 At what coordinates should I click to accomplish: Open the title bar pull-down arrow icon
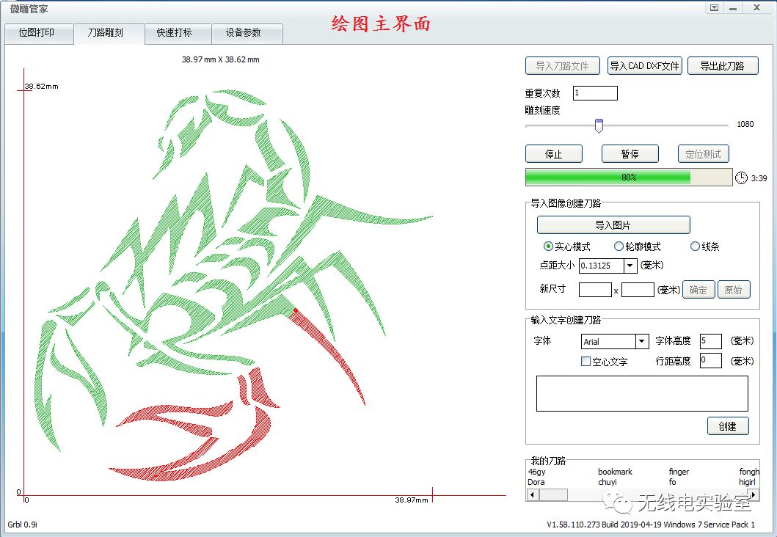coord(712,8)
